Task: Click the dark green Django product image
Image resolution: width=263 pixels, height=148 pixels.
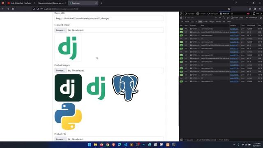Action: (x=68, y=88)
